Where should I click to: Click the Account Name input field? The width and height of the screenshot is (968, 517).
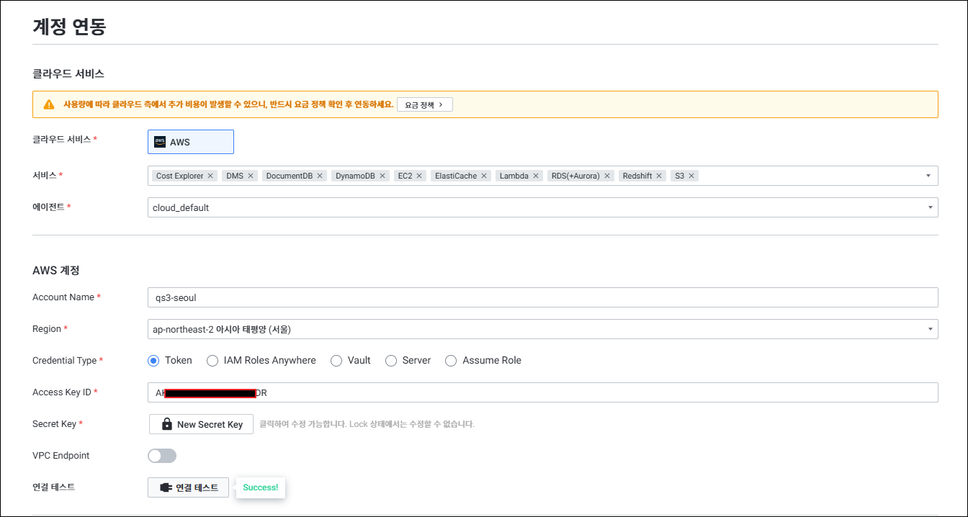[x=542, y=297]
